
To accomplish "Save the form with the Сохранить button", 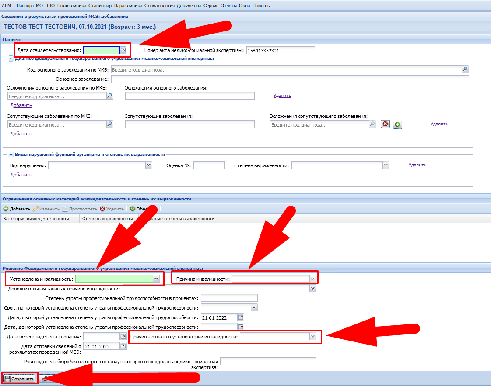I will tap(20, 379).
